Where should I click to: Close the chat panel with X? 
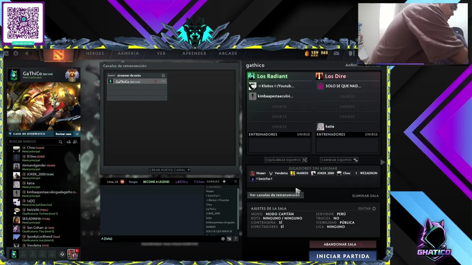pos(236,181)
